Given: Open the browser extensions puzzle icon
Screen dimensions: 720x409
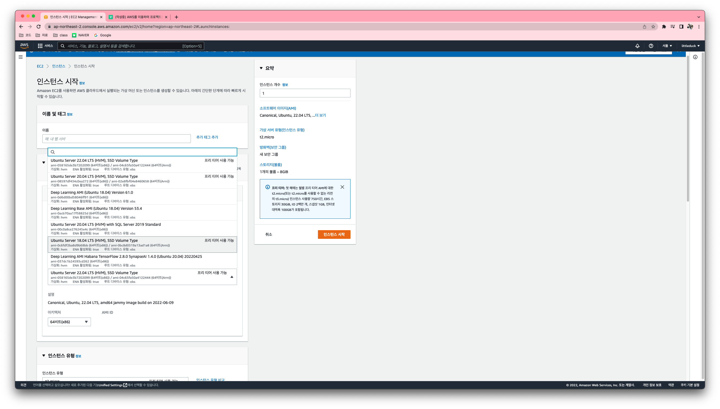Looking at the screenshot, I should click(x=664, y=27).
